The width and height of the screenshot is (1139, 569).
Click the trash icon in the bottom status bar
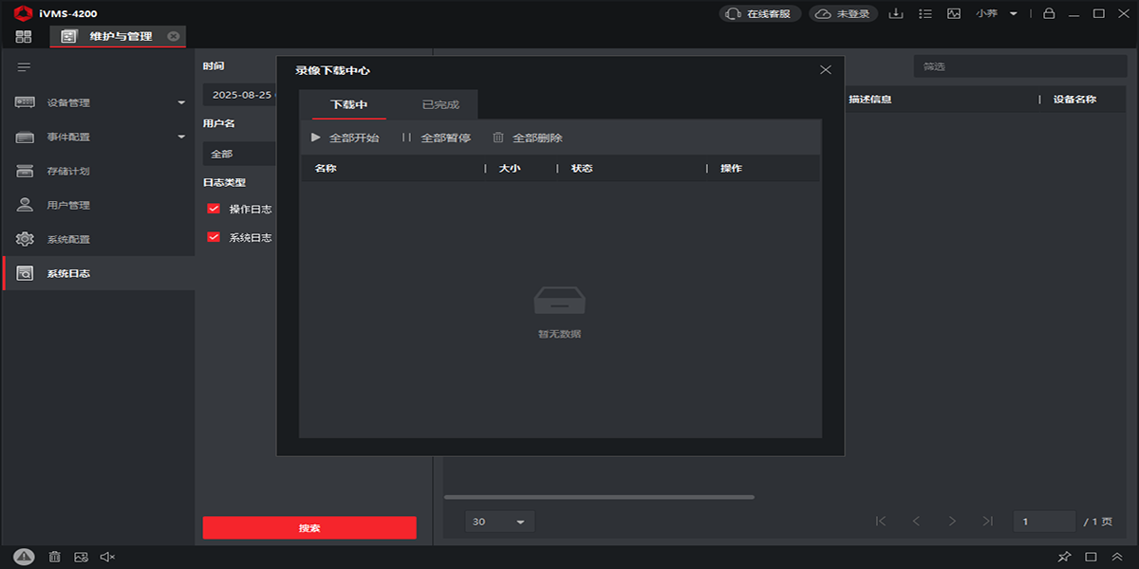[x=55, y=557]
